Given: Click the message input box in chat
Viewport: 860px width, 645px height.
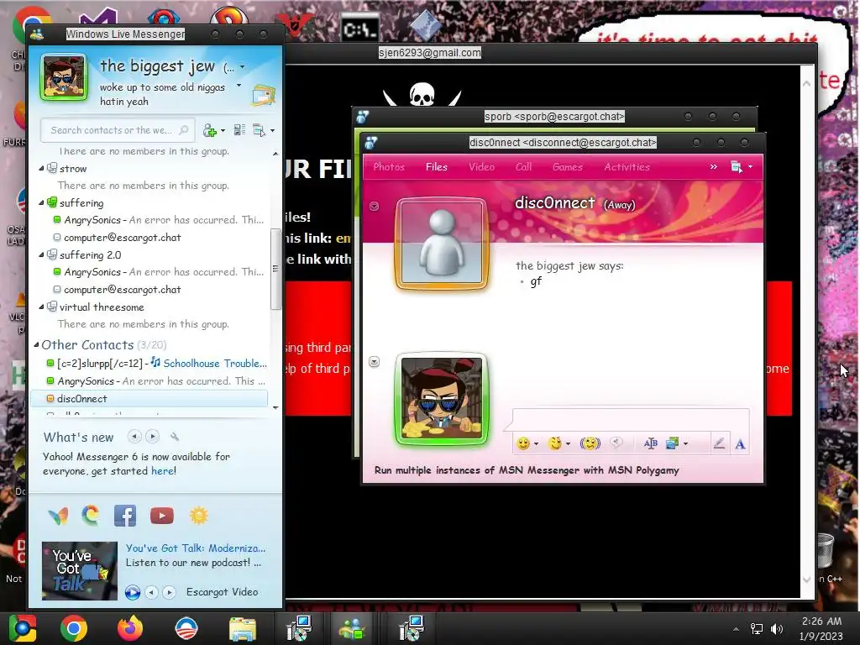Looking at the screenshot, I should pyautogui.click(x=631, y=419).
